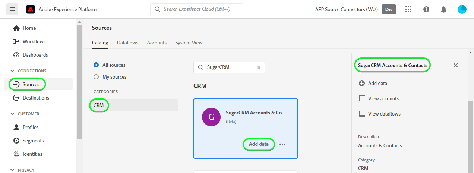Open the user profile avatar
The width and height of the screenshot is (474, 173).
(462, 9)
